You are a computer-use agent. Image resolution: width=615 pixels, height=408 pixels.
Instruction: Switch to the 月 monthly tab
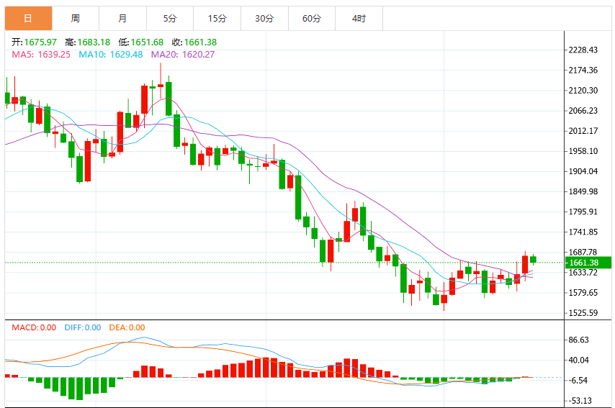point(122,19)
